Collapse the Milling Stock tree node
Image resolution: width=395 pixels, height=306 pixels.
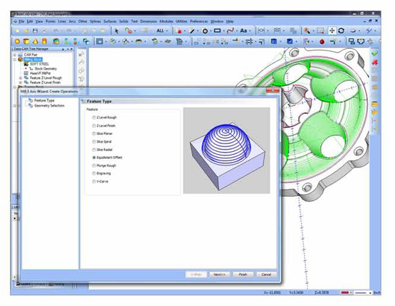point(15,60)
